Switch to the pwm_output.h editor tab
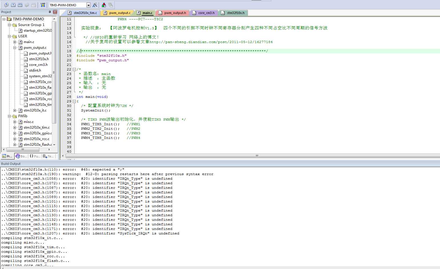The height and width of the screenshot is (269, 440). pos(173,13)
